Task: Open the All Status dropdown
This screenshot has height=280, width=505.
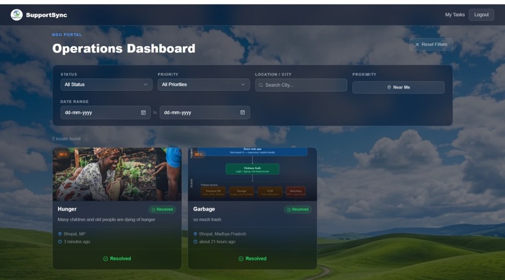Action: pos(107,84)
